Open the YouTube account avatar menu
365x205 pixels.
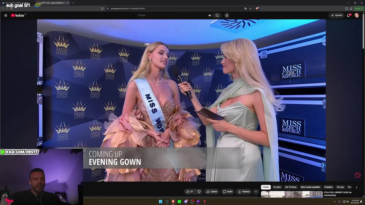[x=356, y=15]
